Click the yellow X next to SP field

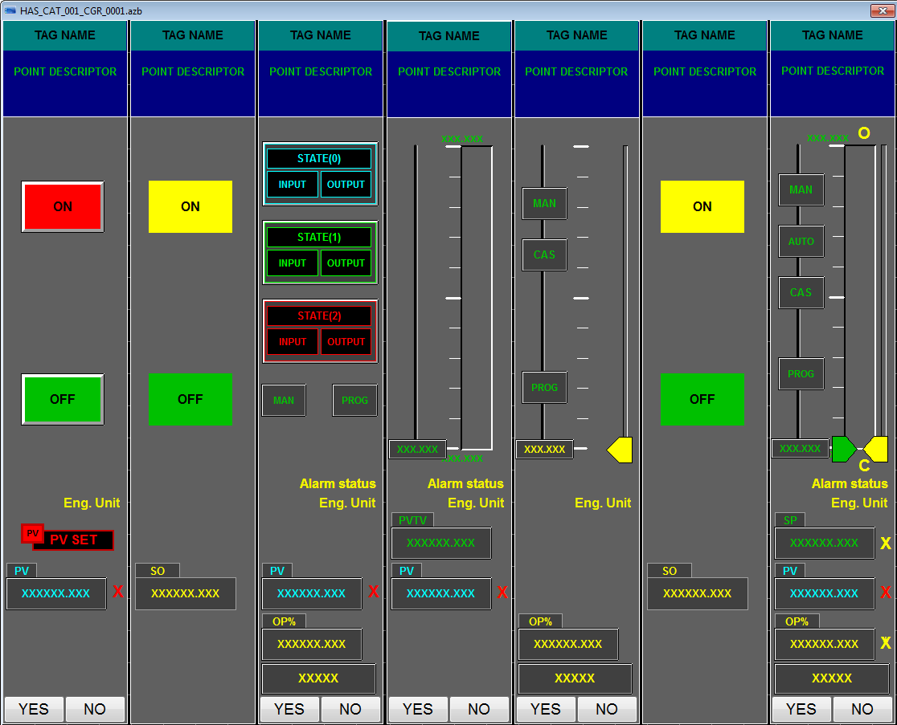[886, 544]
